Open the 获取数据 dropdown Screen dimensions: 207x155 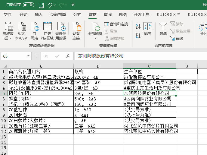click(8, 31)
